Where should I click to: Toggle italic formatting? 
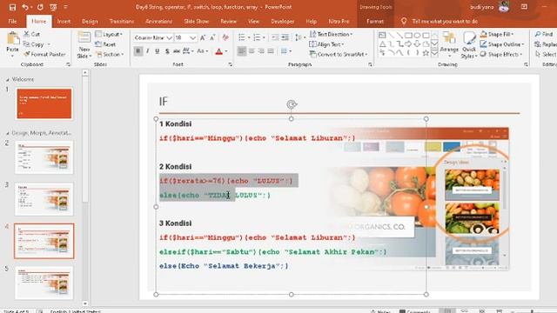point(148,51)
